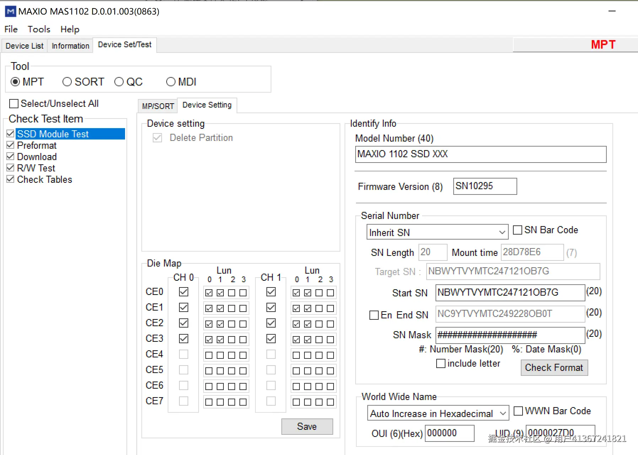Click the Check Format button
The image size is (638, 455).
[554, 368]
